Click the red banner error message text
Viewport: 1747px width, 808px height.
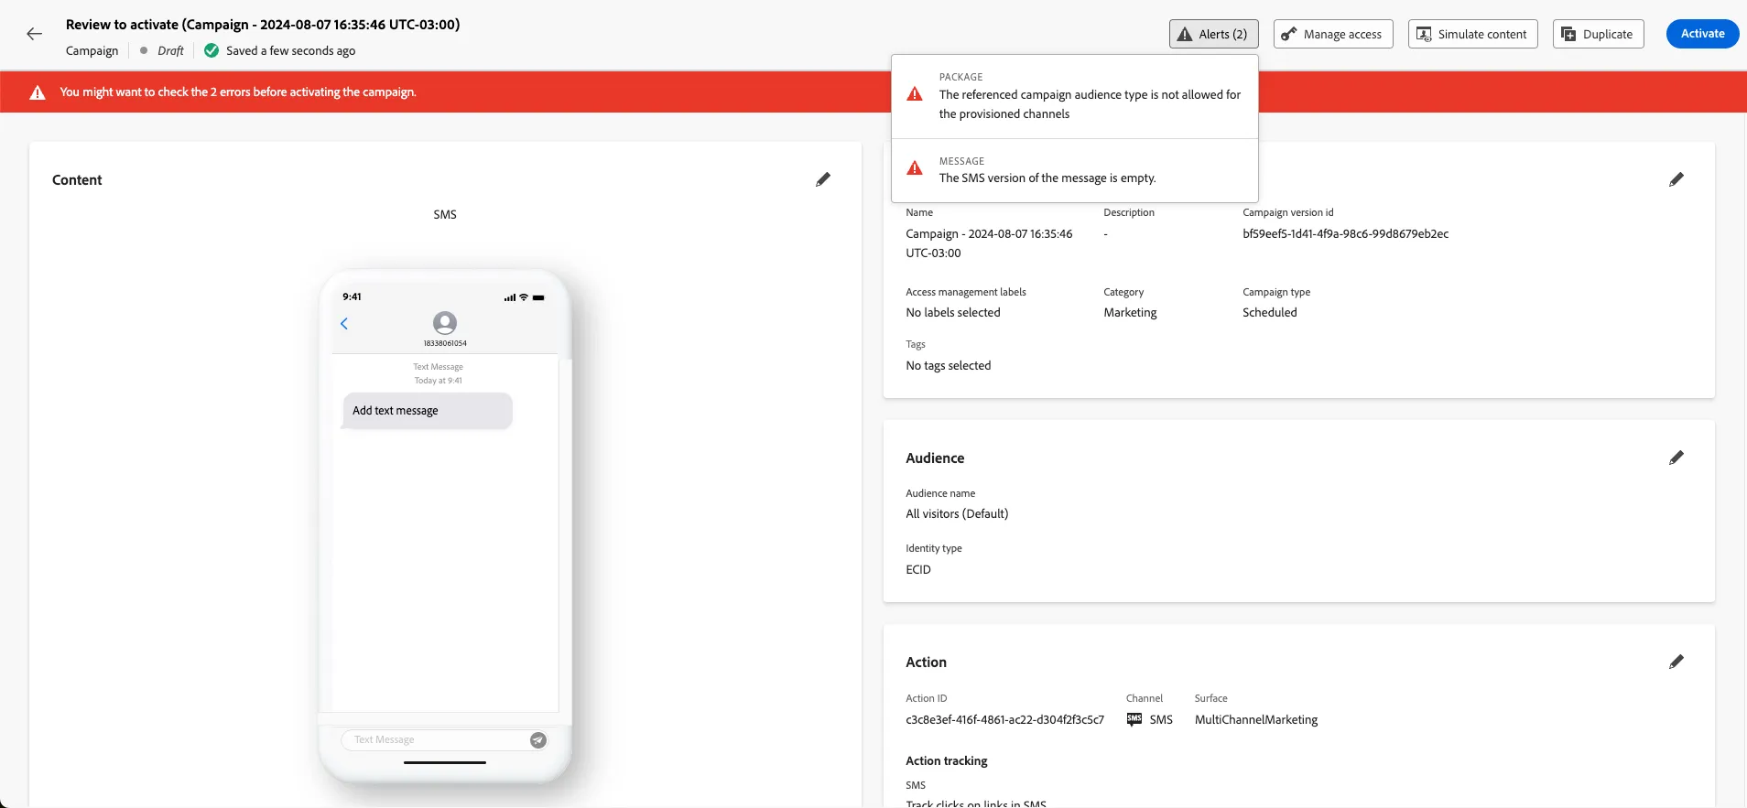pos(238,92)
